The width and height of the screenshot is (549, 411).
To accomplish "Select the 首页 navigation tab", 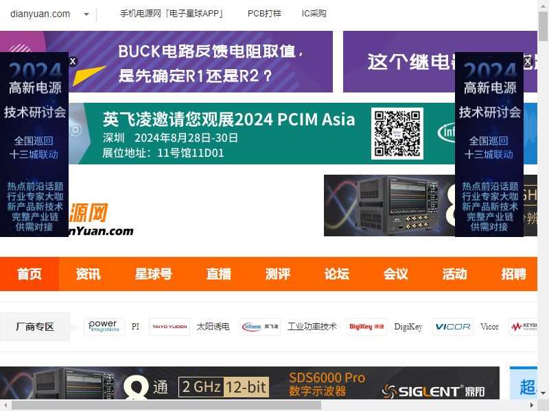I will (x=30, y=274).
